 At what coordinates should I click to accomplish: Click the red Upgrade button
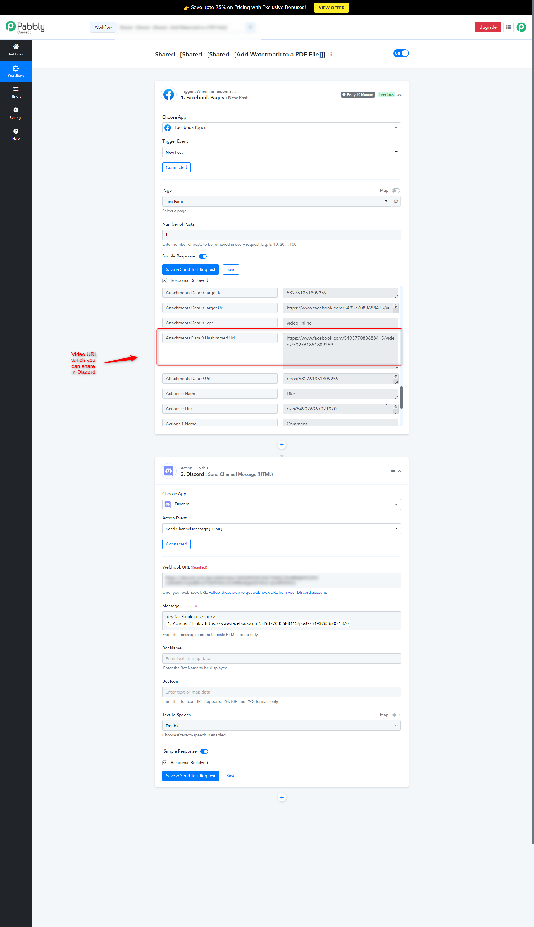488,27
